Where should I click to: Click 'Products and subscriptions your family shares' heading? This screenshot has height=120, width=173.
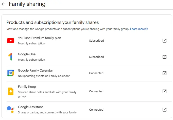click(x=53, y=22)
